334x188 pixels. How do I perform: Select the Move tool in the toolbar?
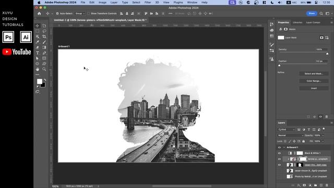click(x=38, y=26)
